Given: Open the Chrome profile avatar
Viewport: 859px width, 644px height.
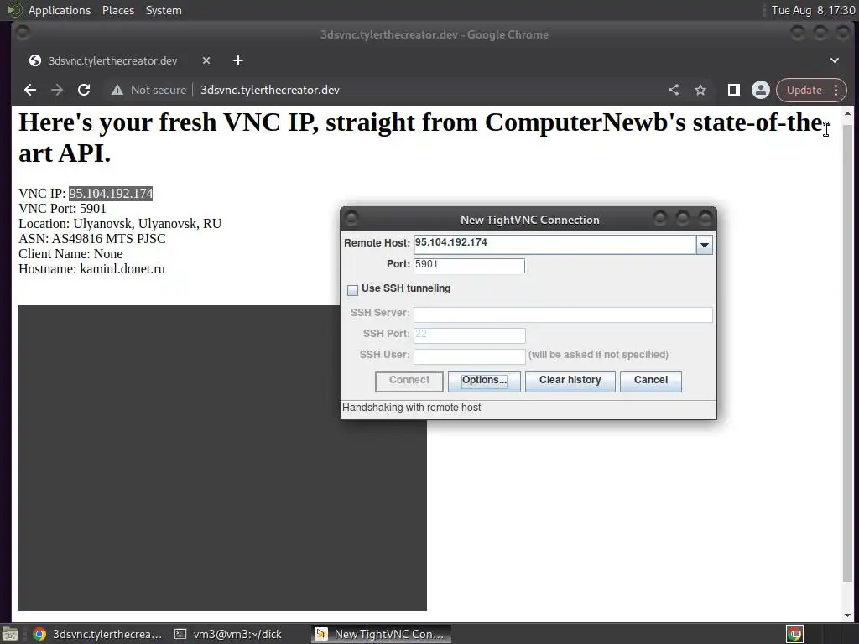Looking at the screenshot, I should (760, 90).
